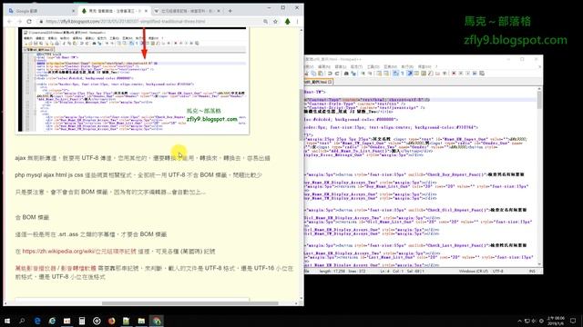Open Calculator from taskbar
Image resolution: width=583 pixels, height=327 pixels.
click(82, 321)
